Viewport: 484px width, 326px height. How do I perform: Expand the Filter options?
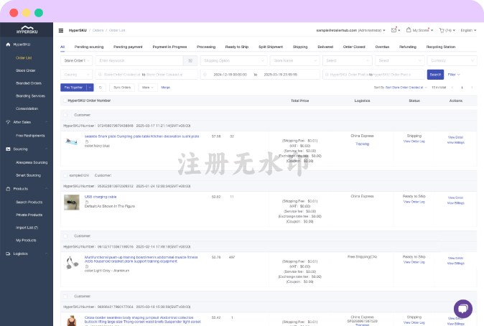tap(454, 75)
